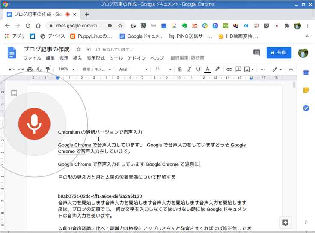Run spelling and grammar check
The width and height of the screenshot is (315, 233).
(39, 69)
